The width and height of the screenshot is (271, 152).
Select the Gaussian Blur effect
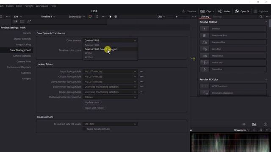[233, 42]
